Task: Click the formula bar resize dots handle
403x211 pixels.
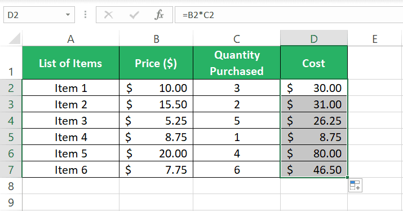Action: [85, 15]
